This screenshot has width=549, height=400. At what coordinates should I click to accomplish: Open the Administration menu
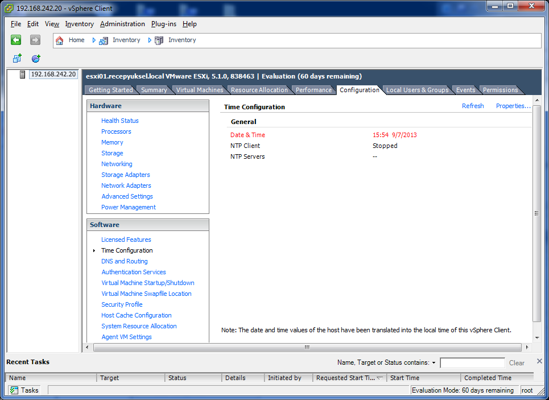[122, 24]
